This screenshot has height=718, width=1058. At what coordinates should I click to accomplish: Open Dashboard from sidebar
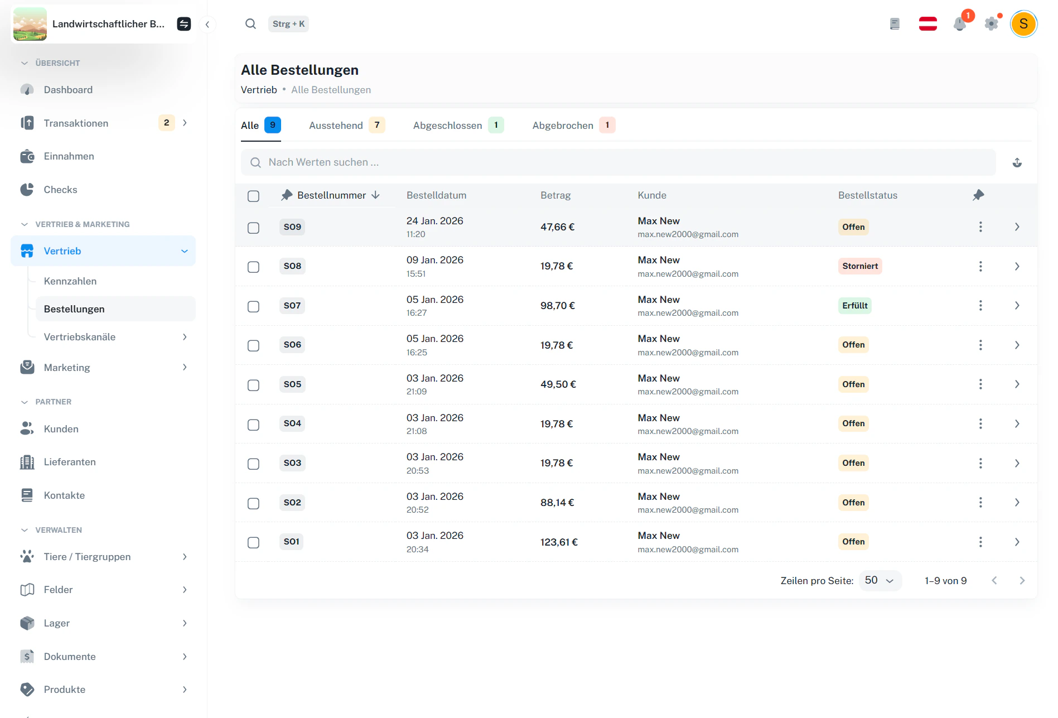pos(103,90)
